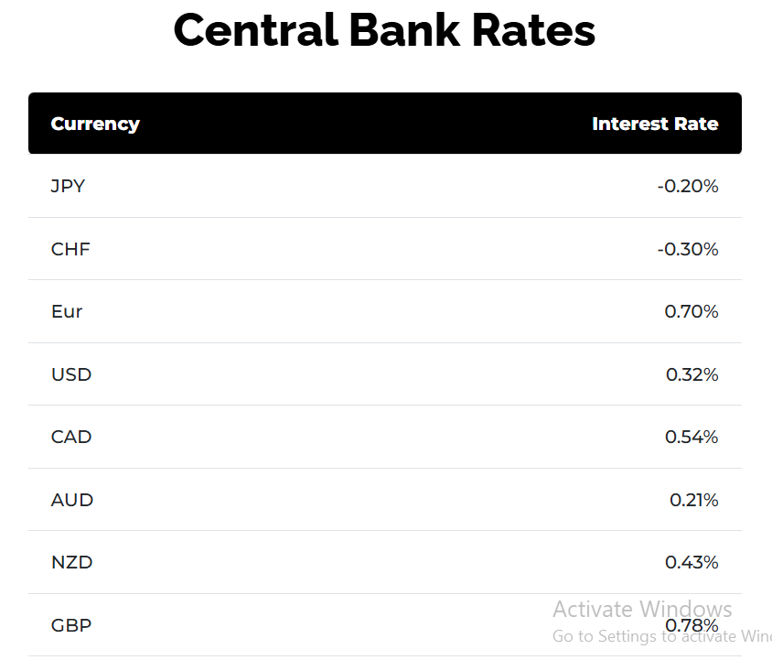Select the CHF currency row label
This screenshot has height=671, width=772.
[70, 249]
